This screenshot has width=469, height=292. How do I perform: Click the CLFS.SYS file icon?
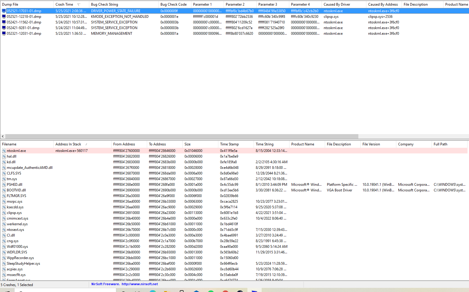point(4,173)
